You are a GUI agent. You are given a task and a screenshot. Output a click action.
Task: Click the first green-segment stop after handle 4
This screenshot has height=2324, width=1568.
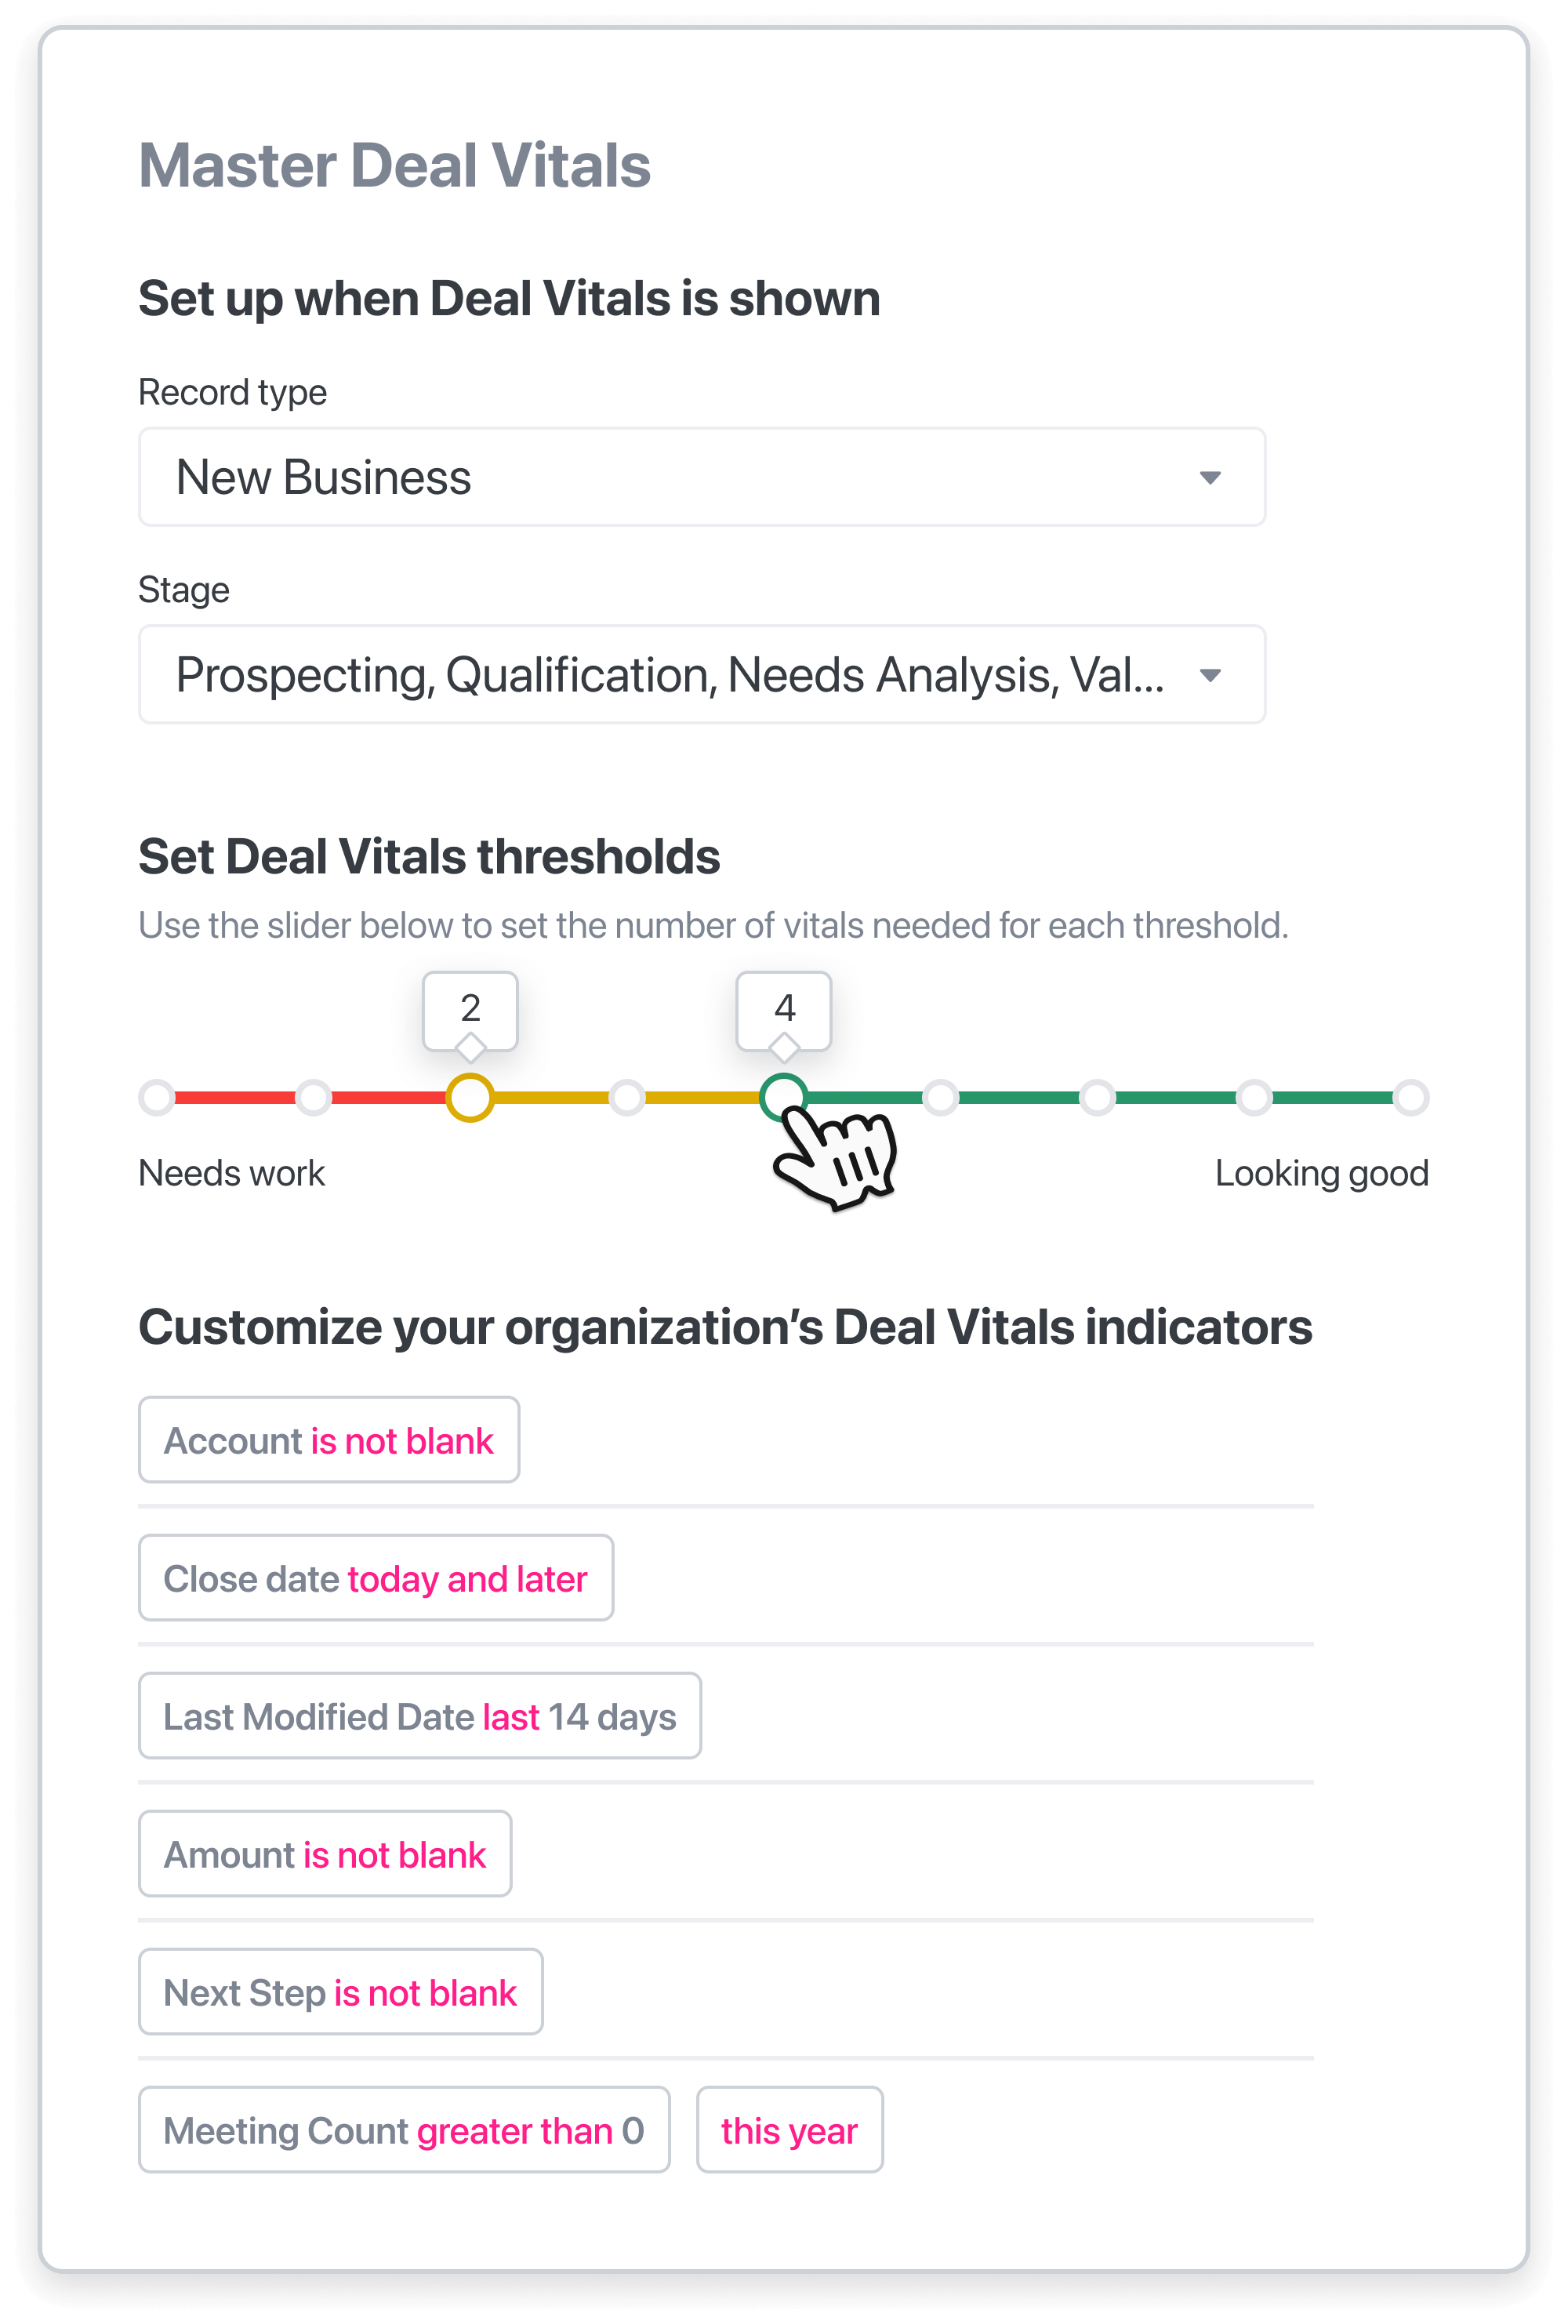[940, 1098]
